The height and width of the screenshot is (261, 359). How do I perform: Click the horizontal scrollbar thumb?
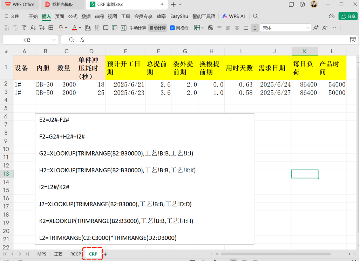[276, 254]
